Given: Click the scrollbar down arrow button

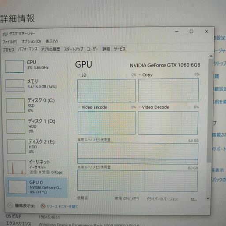Looking at the screenshot, I should [208, 198].
